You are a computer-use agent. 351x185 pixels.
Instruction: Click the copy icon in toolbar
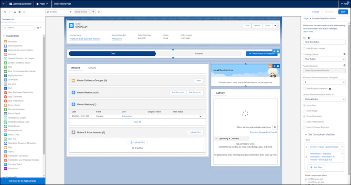coord(19,12)
